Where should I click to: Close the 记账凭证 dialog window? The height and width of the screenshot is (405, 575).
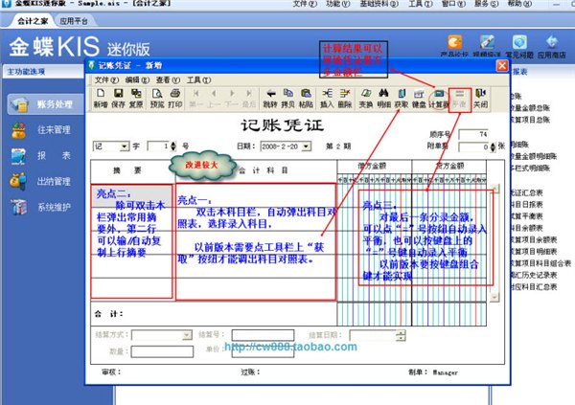coord(502,66)
